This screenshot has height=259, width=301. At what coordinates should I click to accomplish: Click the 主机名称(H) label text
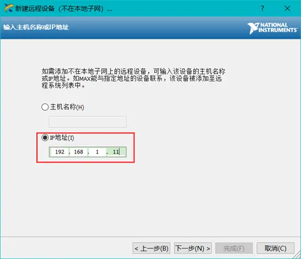tap(67, 107)
